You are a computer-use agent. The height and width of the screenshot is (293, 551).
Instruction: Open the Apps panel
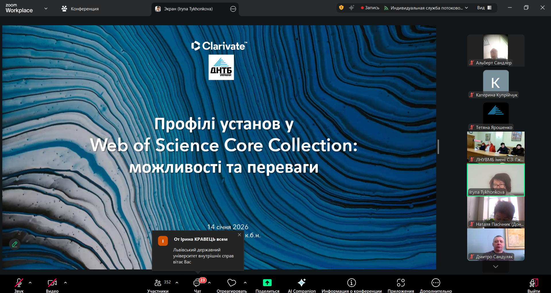coord(401,283)
